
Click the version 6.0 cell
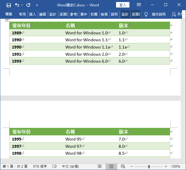(122, 61)
